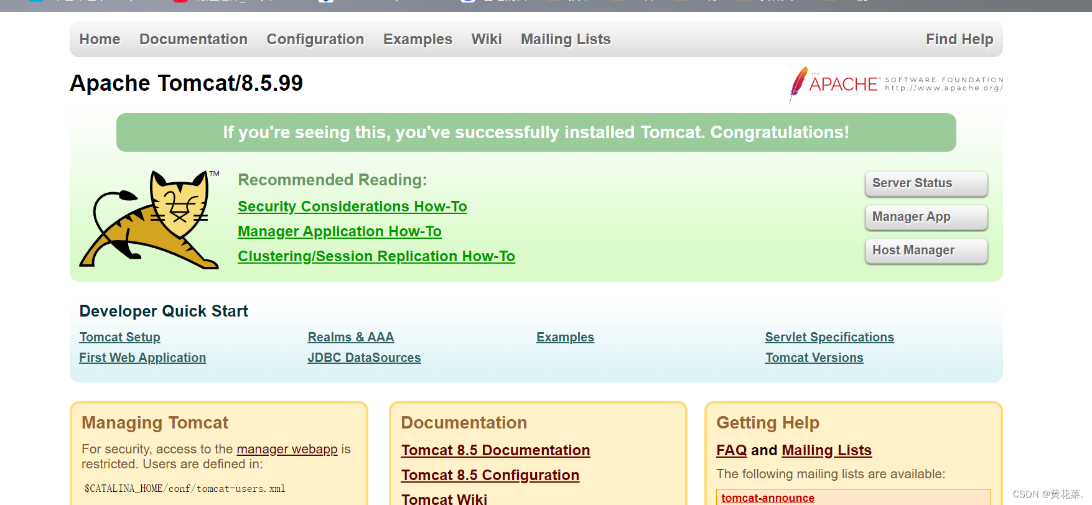This screenshot has height=505, width=1092.
Task: Open Manager Application How-To link
Action: coord(340,231)
